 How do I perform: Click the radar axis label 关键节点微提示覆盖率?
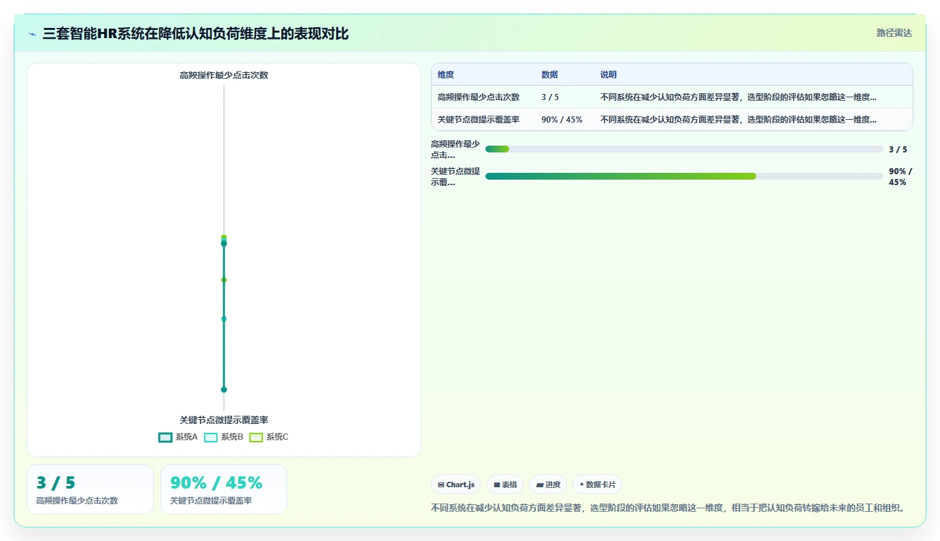click(224, 421)
